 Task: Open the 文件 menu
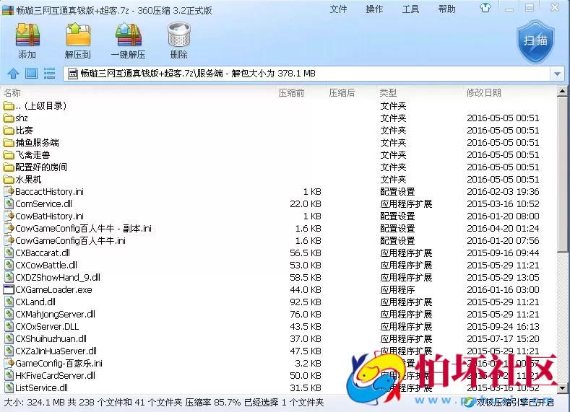coord(338,9)
